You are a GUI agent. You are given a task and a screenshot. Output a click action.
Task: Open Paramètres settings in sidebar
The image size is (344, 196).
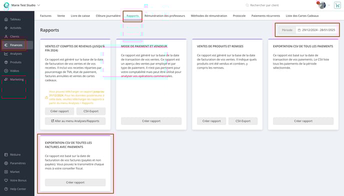click(17, 163)
